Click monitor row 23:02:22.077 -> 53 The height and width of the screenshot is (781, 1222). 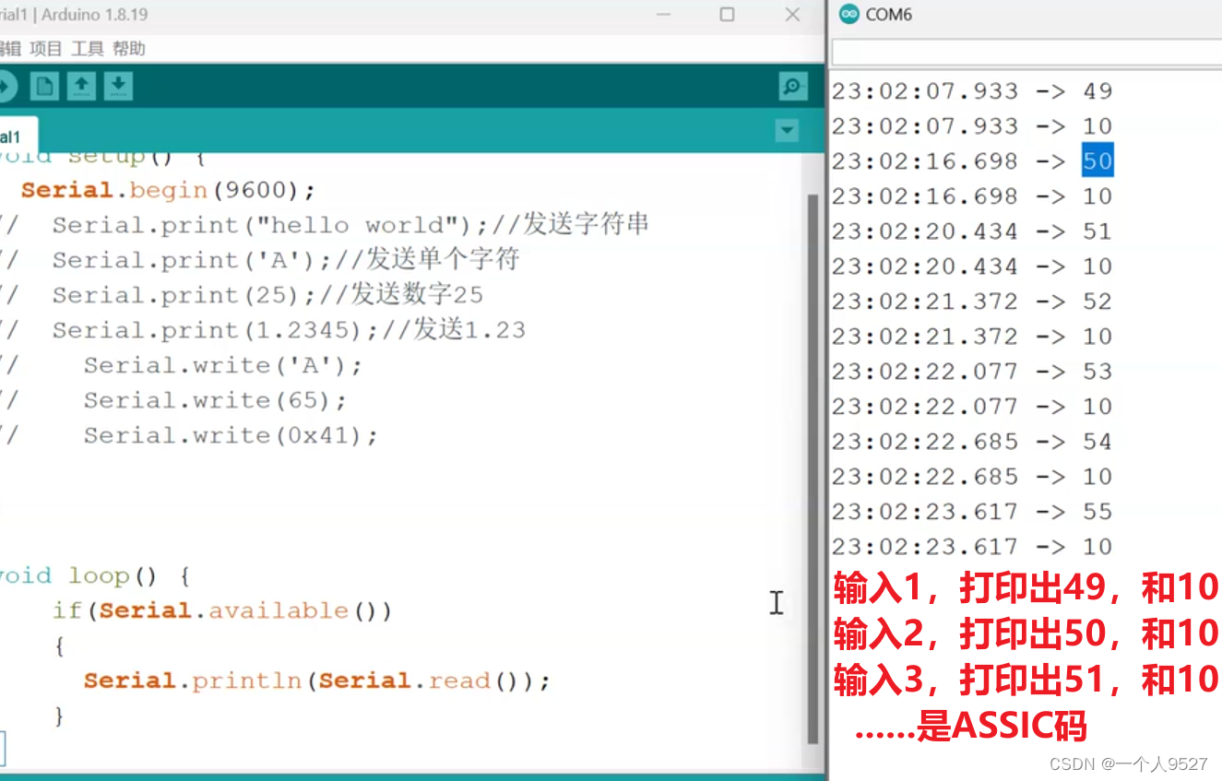[972, 372]
